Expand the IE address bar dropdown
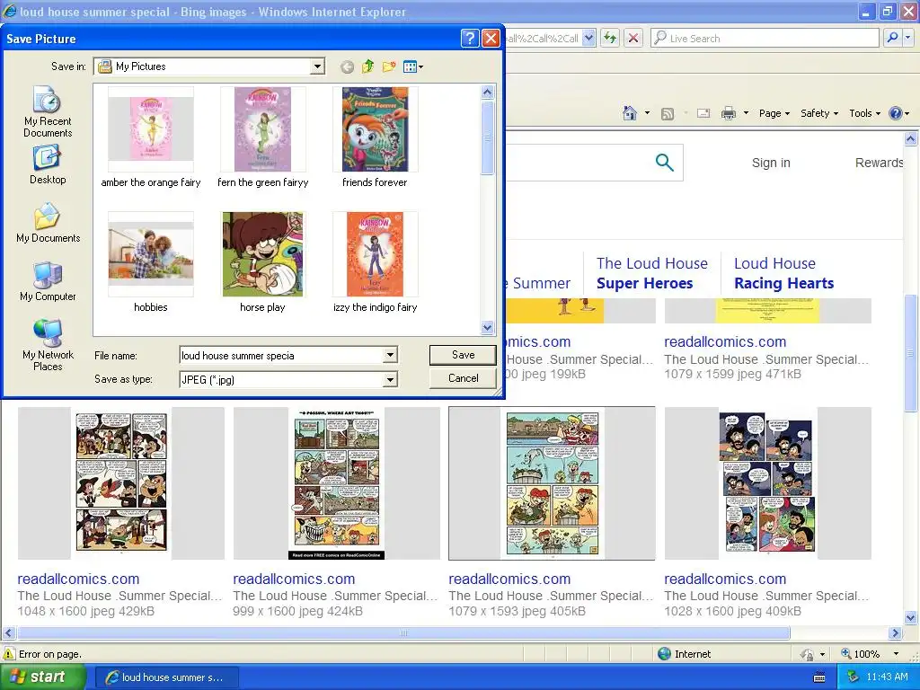This screenshot has width=920, height=690. [x=589, y=38]
